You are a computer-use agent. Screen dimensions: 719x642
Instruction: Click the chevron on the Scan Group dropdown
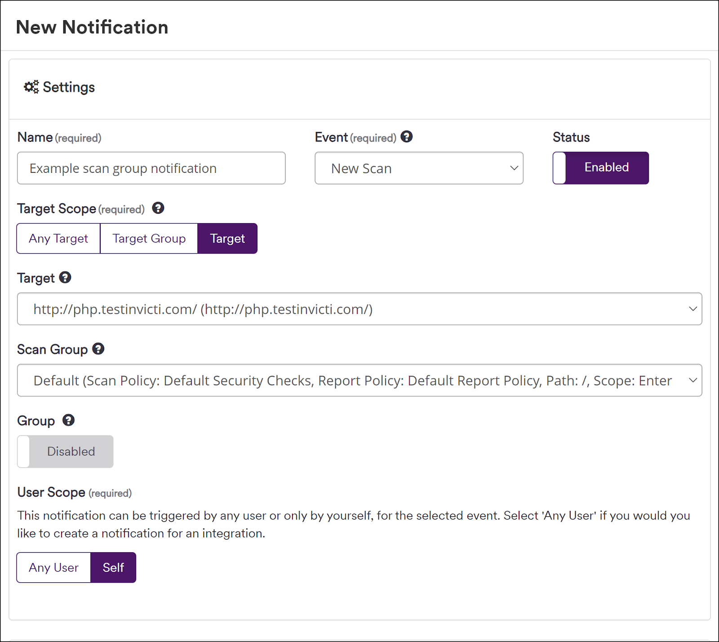(692, 380)
